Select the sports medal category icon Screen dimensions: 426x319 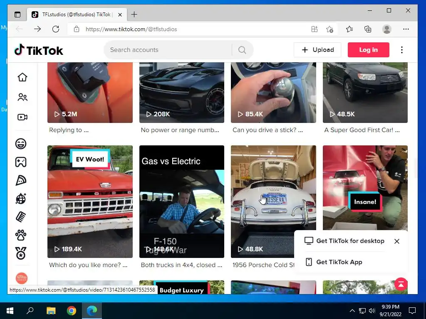point(21,253)
